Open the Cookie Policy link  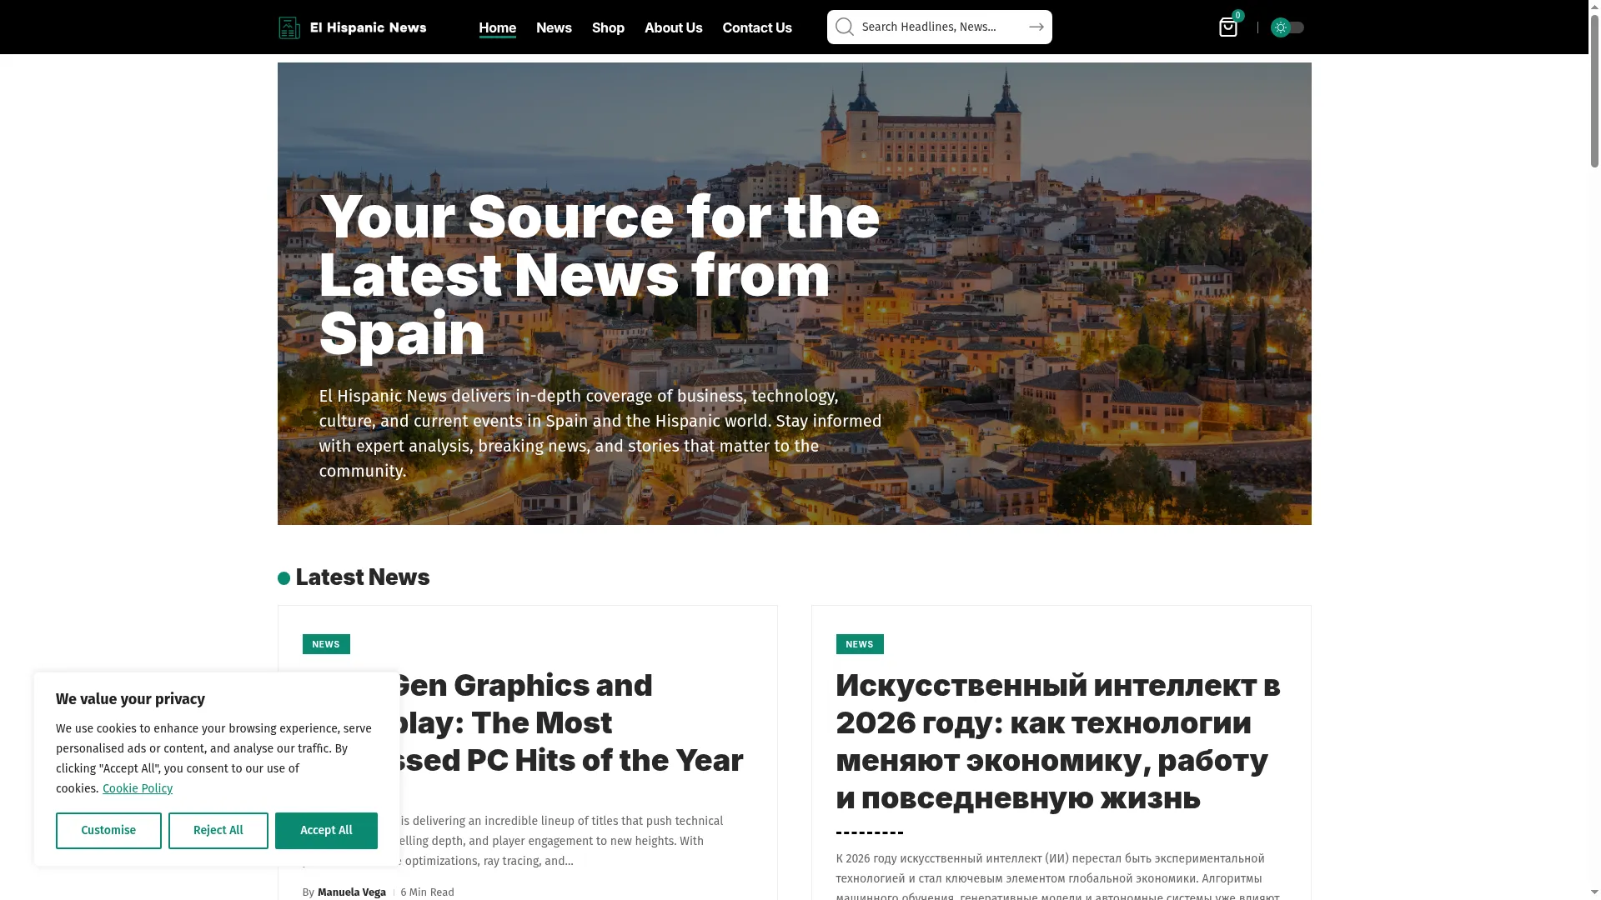pos(138,788)
